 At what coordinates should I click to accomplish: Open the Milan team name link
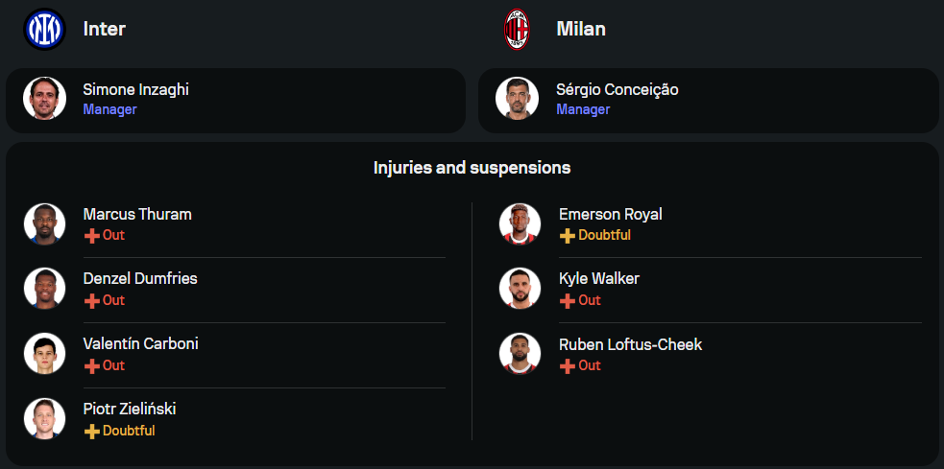tap(581, 29)
